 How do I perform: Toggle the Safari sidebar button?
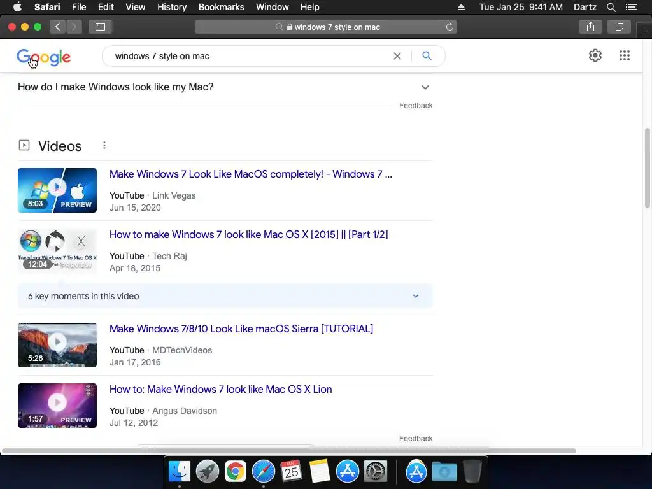tap(100, 27)
